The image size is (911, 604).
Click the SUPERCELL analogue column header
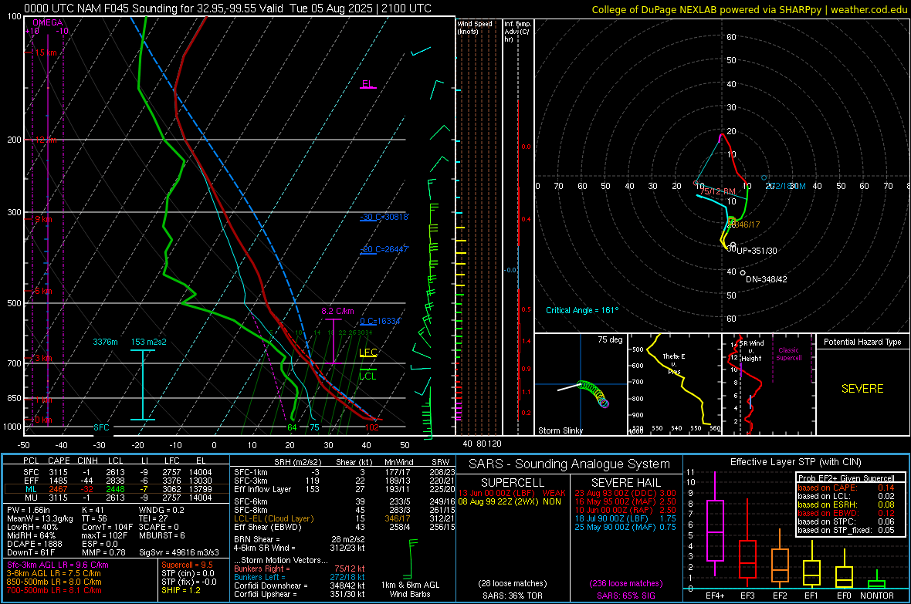pyautogui.click(x=513, y=483)
